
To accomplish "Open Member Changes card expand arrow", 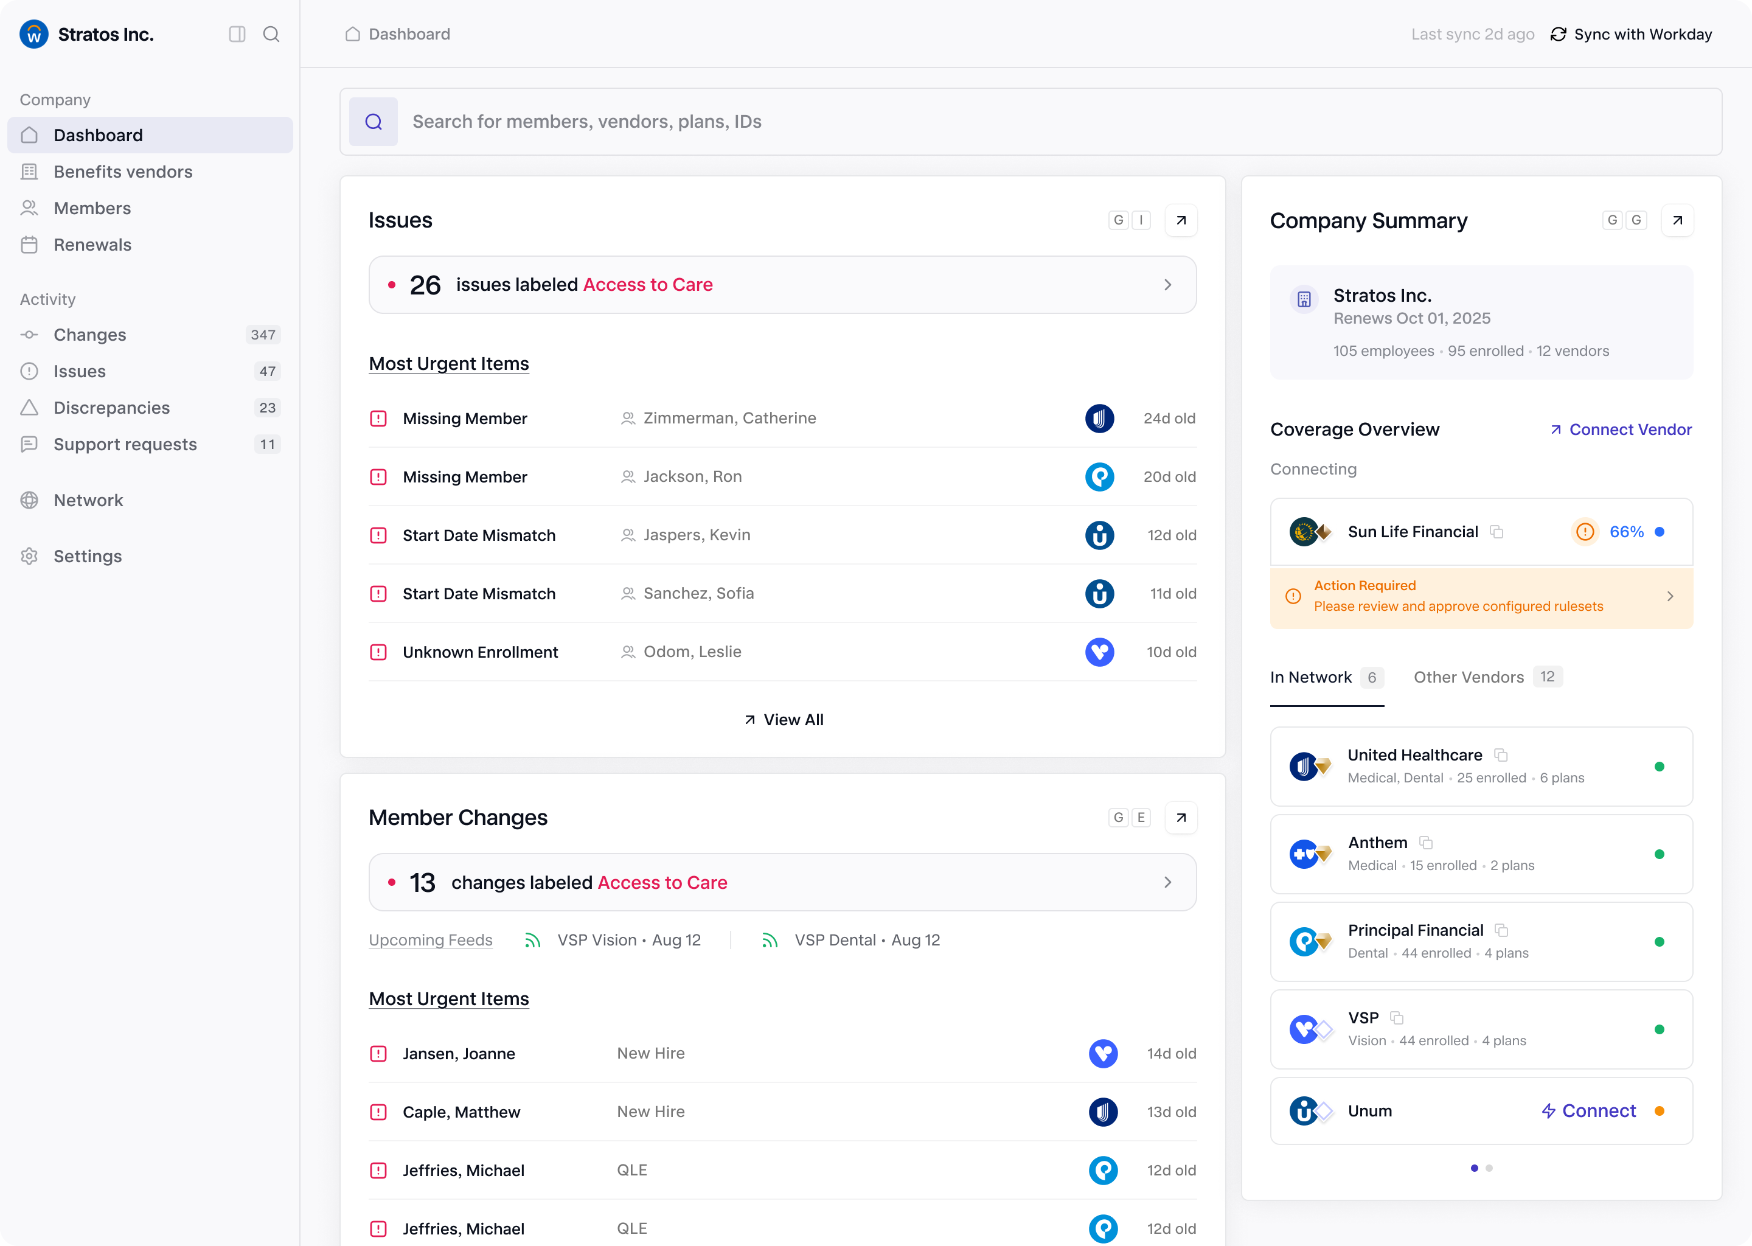I will pyautogui.click(x=1181, y=818).
